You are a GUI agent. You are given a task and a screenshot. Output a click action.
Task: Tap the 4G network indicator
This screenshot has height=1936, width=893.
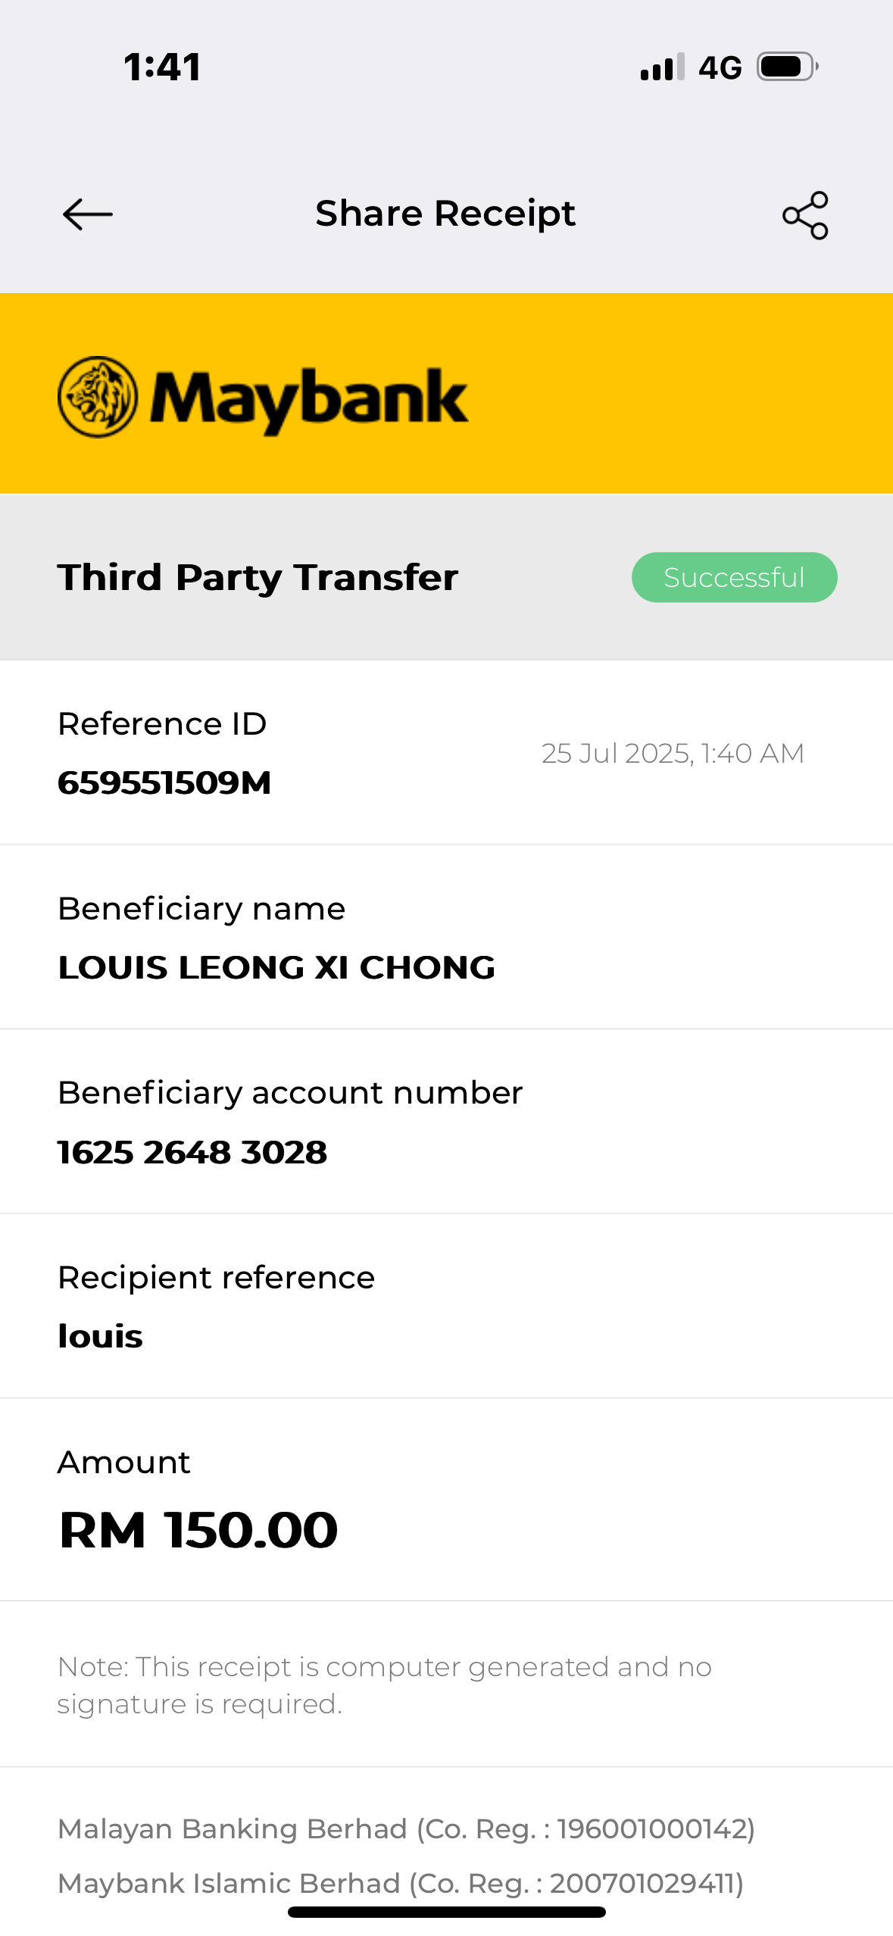point(720,68)
